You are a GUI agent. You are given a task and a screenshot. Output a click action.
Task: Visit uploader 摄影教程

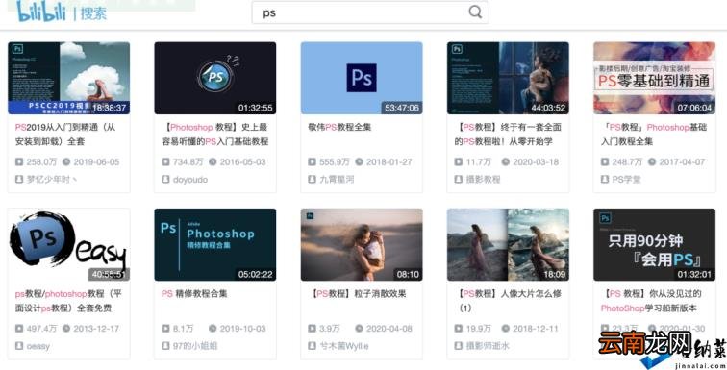pyautogui.click(x=483, y=179)
